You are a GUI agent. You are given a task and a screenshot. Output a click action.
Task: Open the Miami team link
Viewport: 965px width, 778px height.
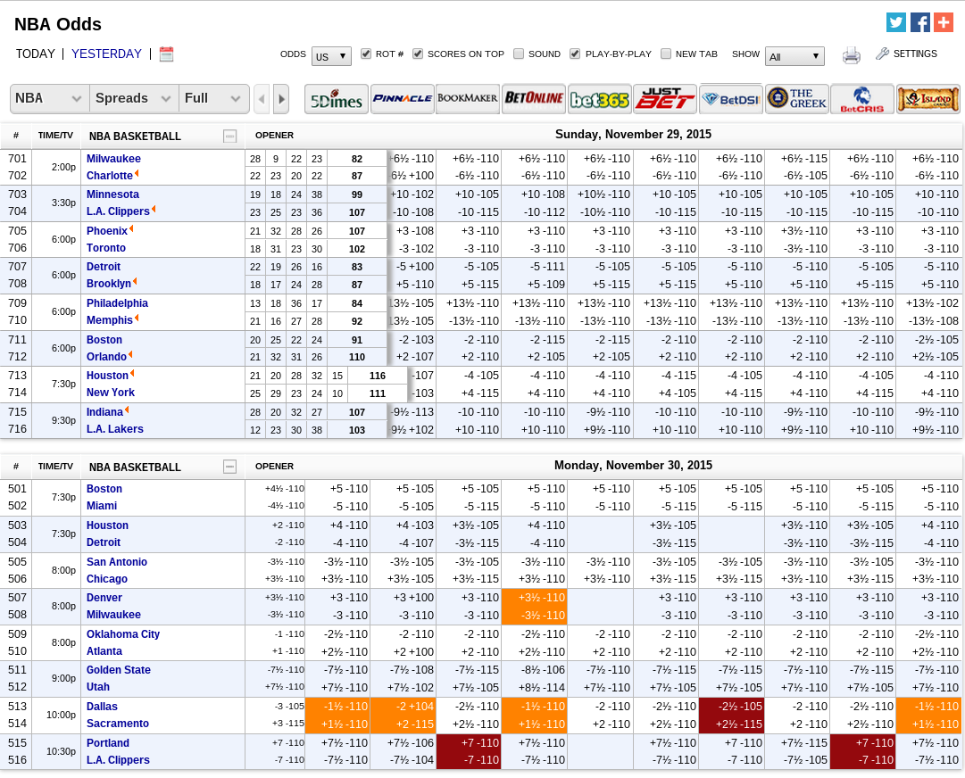pos(102,506)
